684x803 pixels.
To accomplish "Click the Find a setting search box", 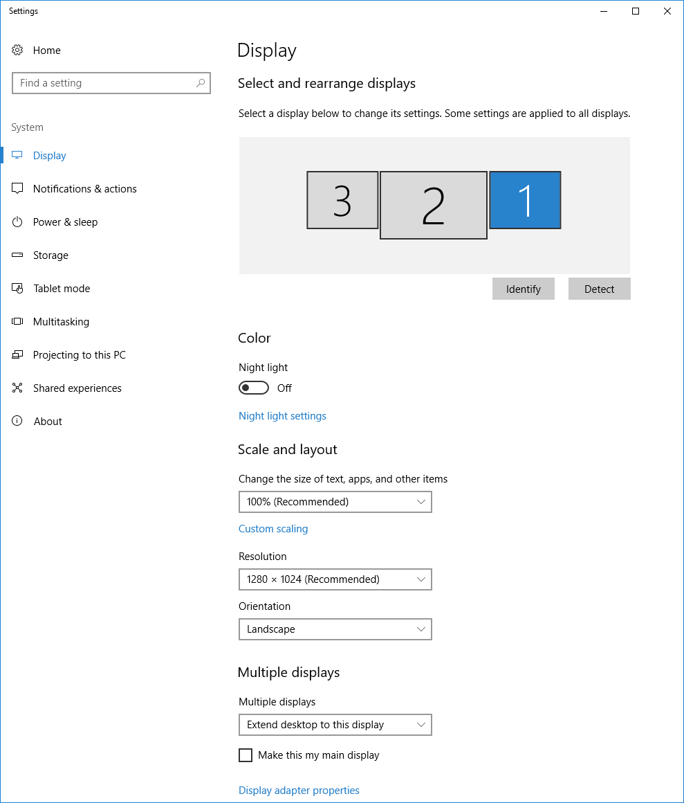I will pyautogui.click(x=111, y=83).
